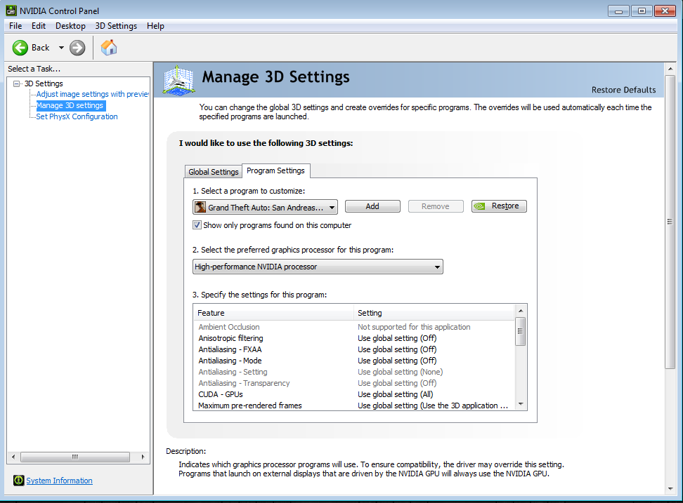Open the File menu
The height and width of the screenshot is (503, 683).
(15, 26)
